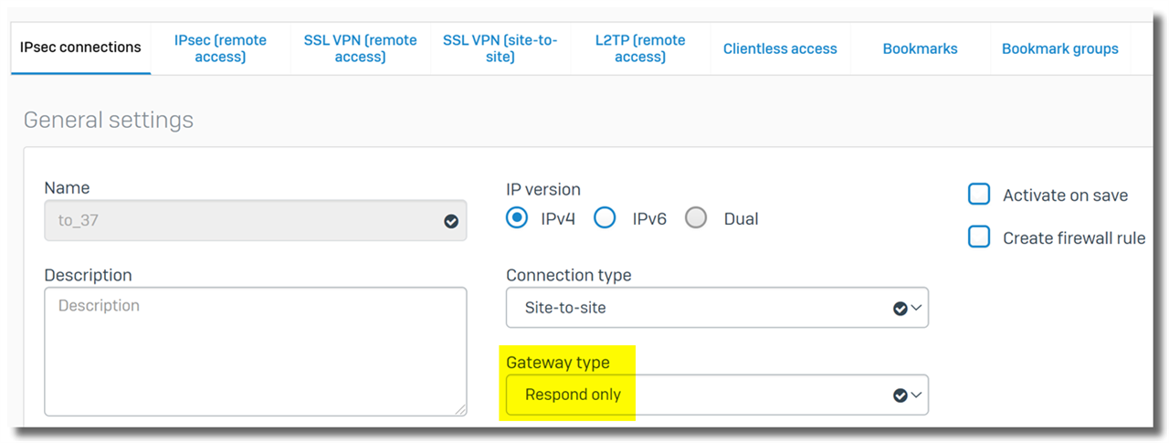Tick the Create firewall rule checkbox
1169x443 pixels.
click(x=979, y=237)
